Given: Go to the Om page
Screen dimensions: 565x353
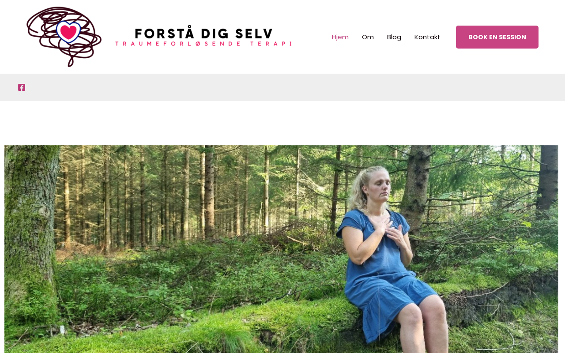Looking at the screenshot, I should click(368, 37).
